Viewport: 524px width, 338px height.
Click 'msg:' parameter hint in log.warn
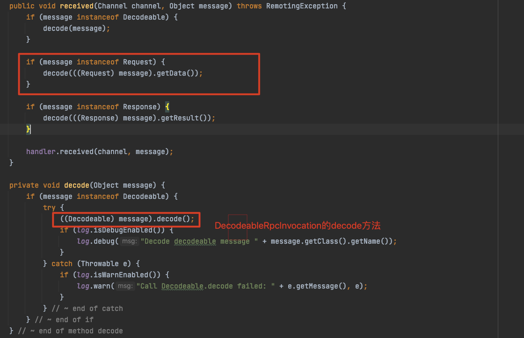pyautogui.click(x=125, y=286)
